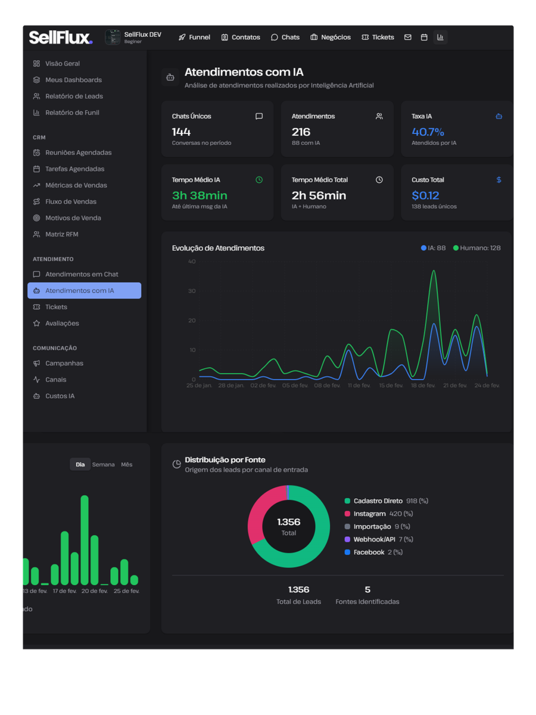The width and height of the screenshot is (536, 715).
Task: Click the people icon on Atendimentos card
Action: [x=379, y=116]
